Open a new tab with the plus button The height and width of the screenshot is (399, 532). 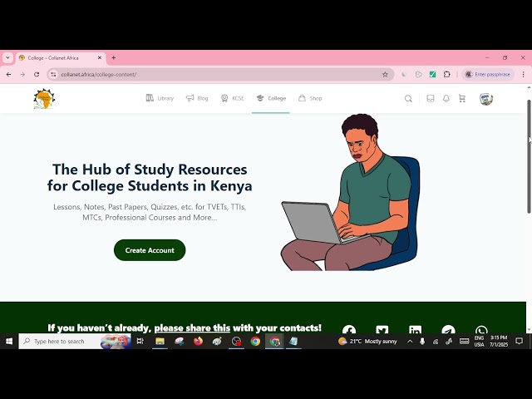114,58
